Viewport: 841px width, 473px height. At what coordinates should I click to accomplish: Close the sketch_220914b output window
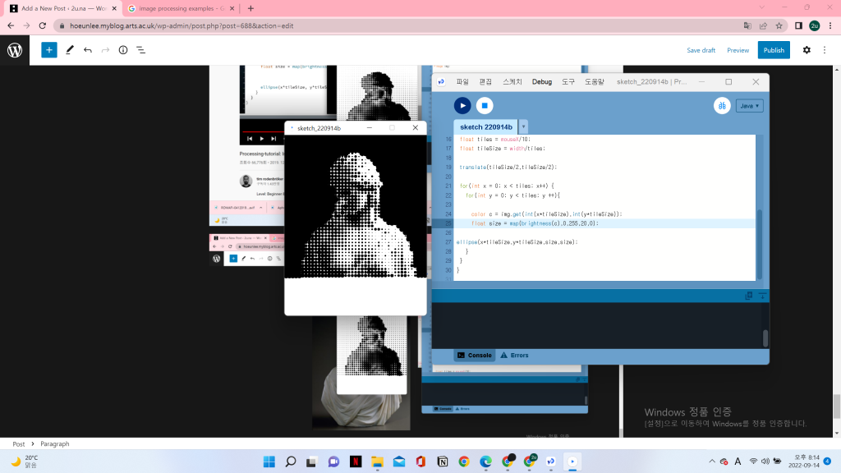415,127
